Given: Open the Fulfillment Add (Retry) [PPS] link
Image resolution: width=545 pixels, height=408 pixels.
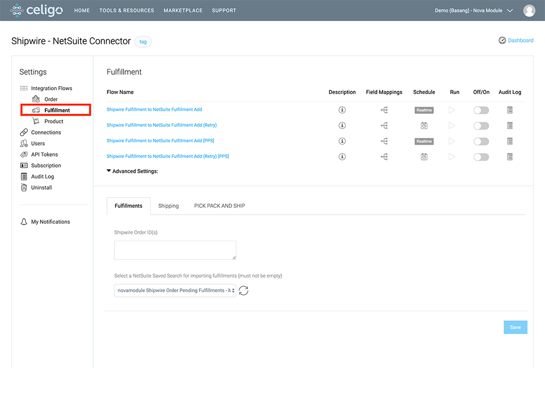Looking at the screenshot, I should (168, 156).
